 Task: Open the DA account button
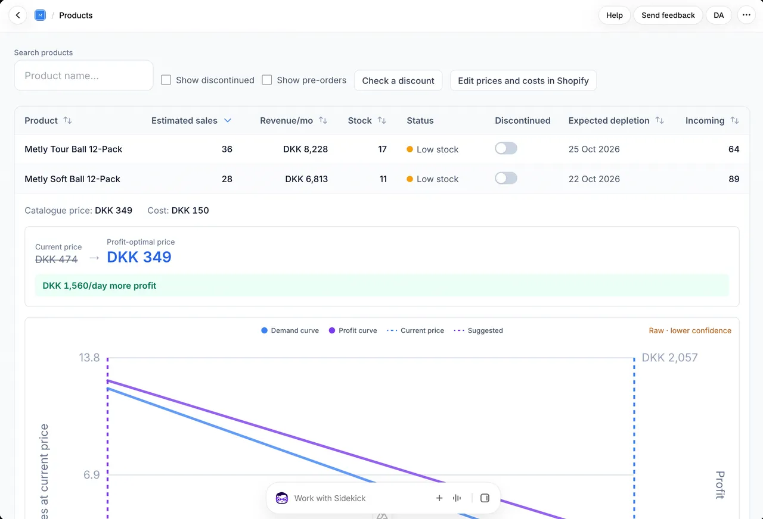point(719,15)
